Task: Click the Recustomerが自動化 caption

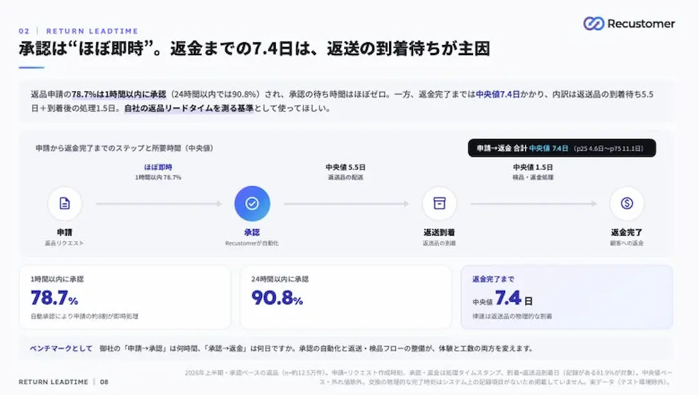Action: point(252,243)
